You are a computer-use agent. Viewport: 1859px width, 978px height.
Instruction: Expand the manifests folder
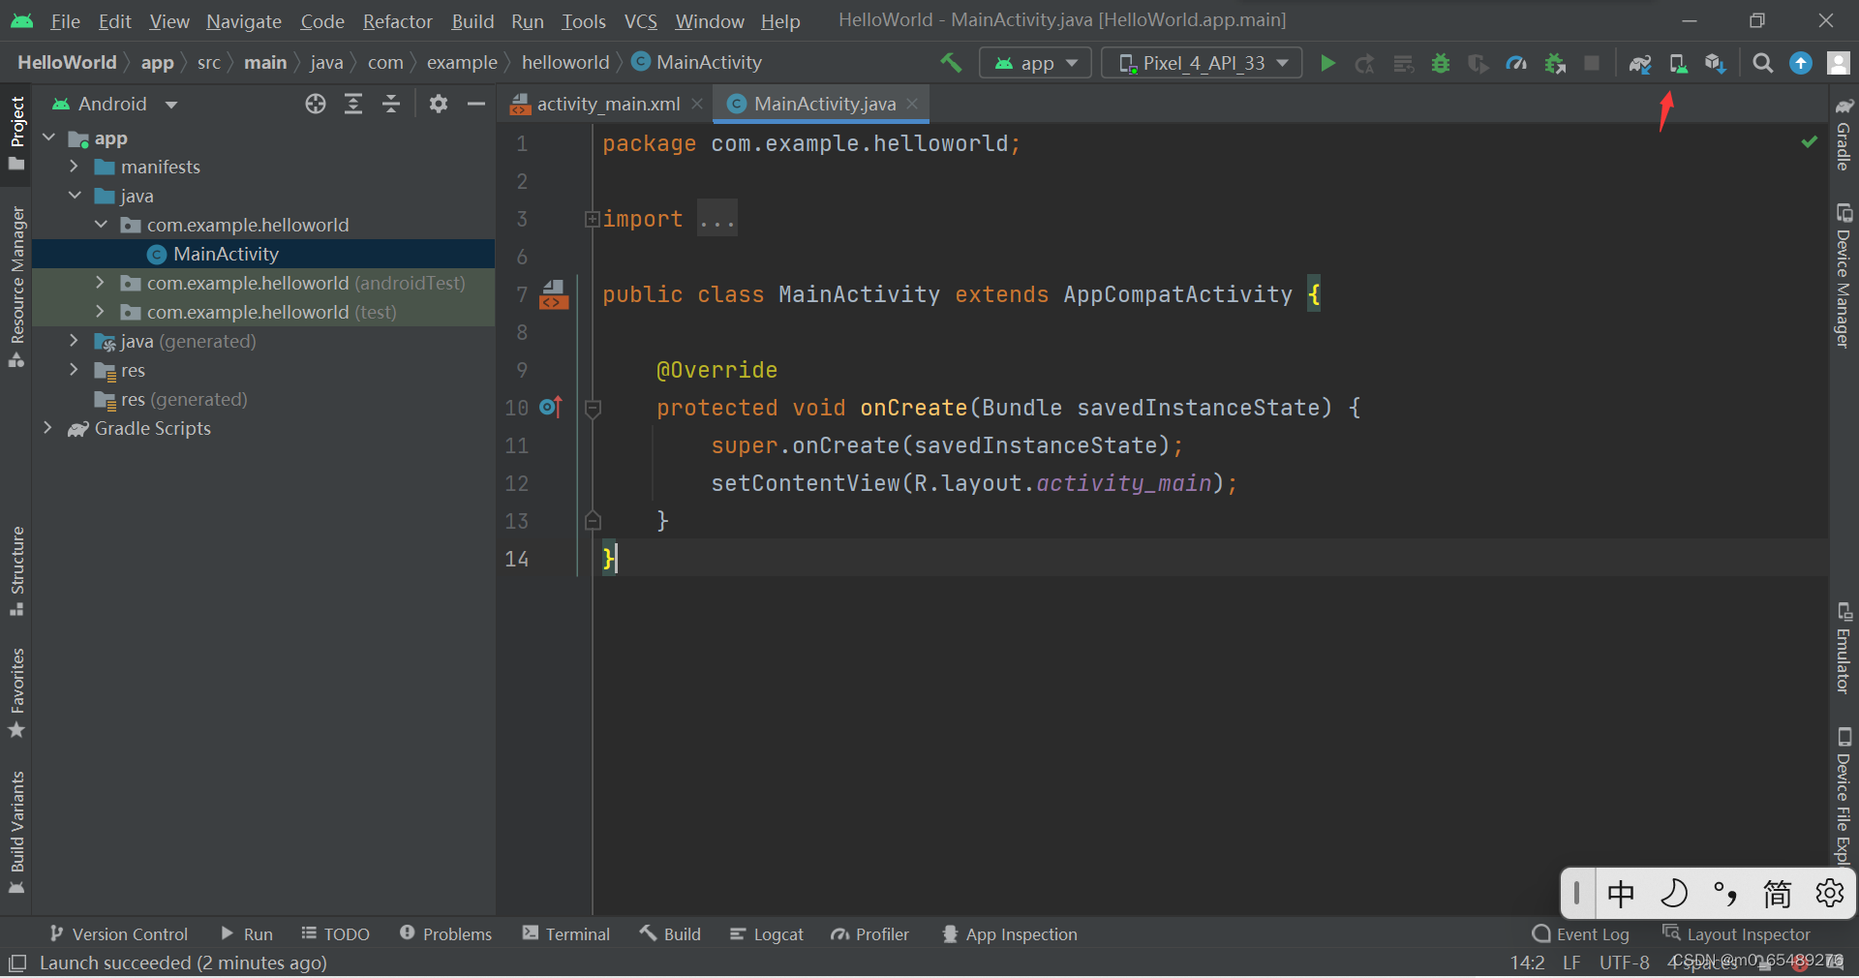(75, 167)
